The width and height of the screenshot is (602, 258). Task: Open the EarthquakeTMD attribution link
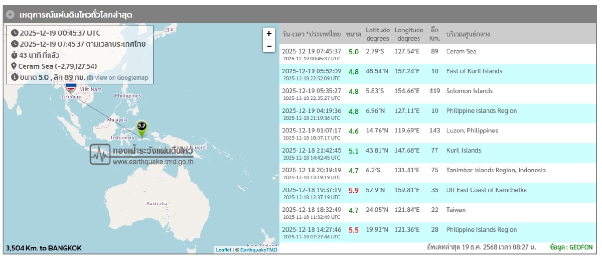(x=258, y=249)
